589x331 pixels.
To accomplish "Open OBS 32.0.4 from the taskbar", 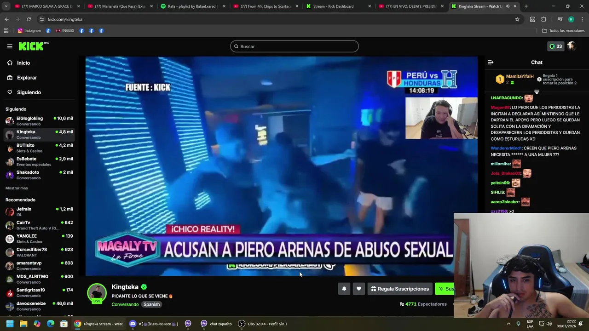I will (263, 324).
